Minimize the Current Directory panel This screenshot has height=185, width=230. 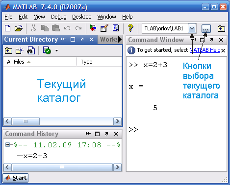tap(64, 39)
